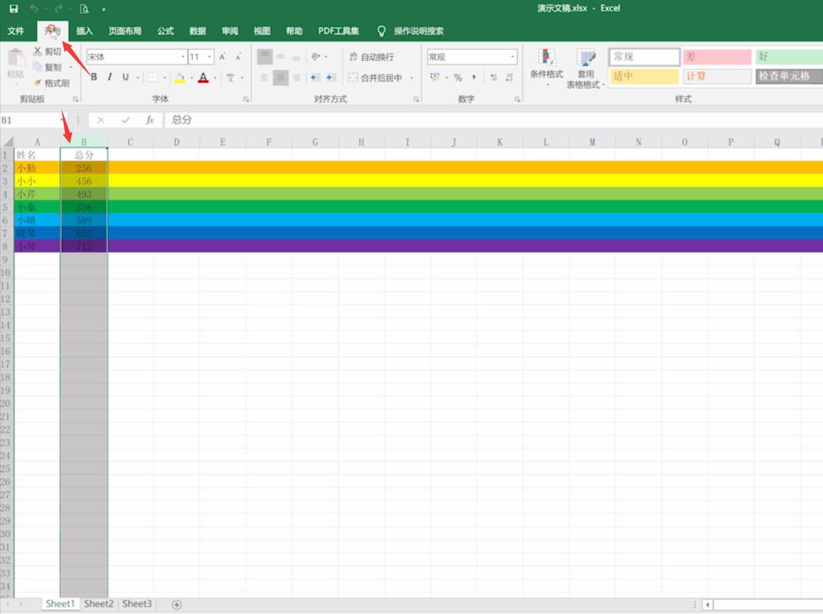Toggle bottom vertical alignment
The height and width of the screenshot is (614, 823).
click(296, 57)
